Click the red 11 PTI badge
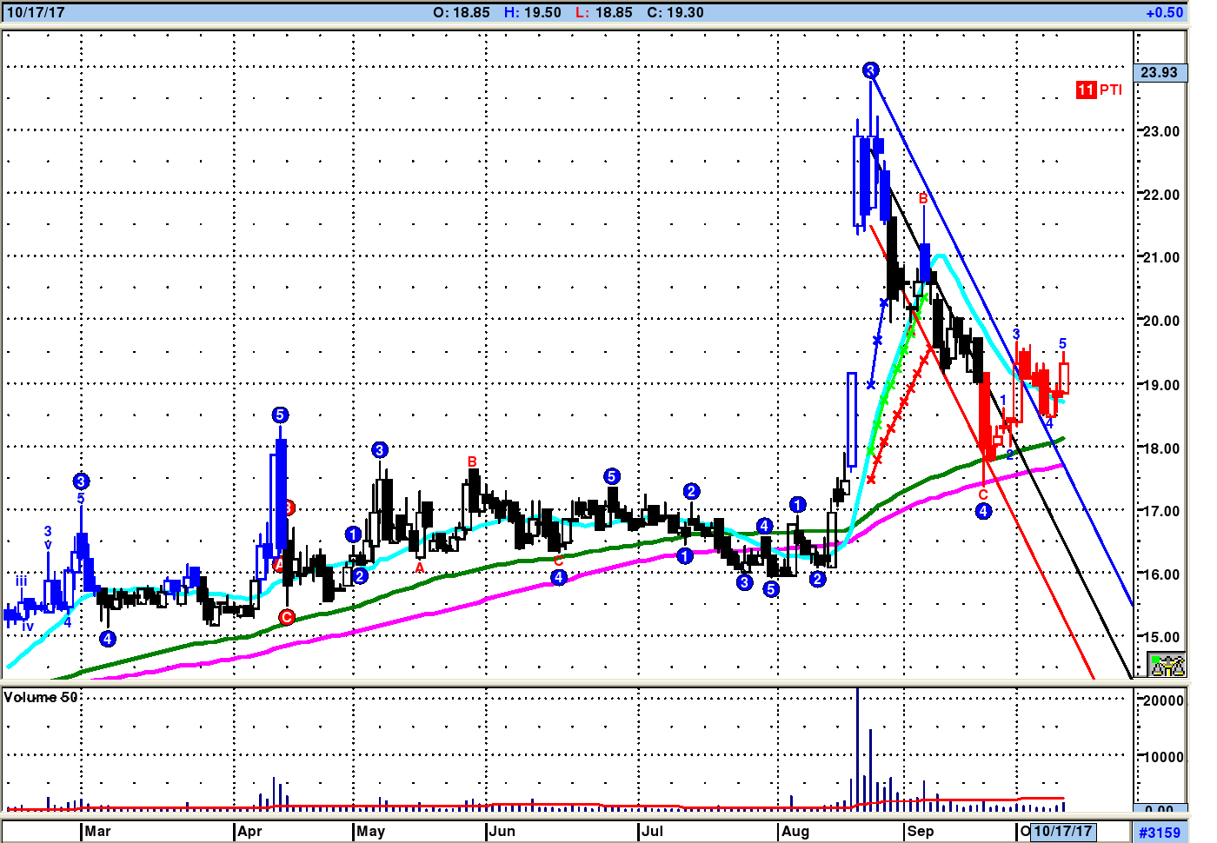This screenshot has width=1217, height=843. point(1099,90)
